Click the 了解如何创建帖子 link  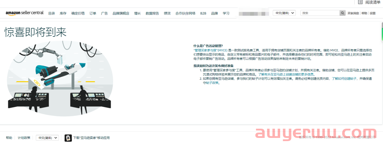coord(344,79)
